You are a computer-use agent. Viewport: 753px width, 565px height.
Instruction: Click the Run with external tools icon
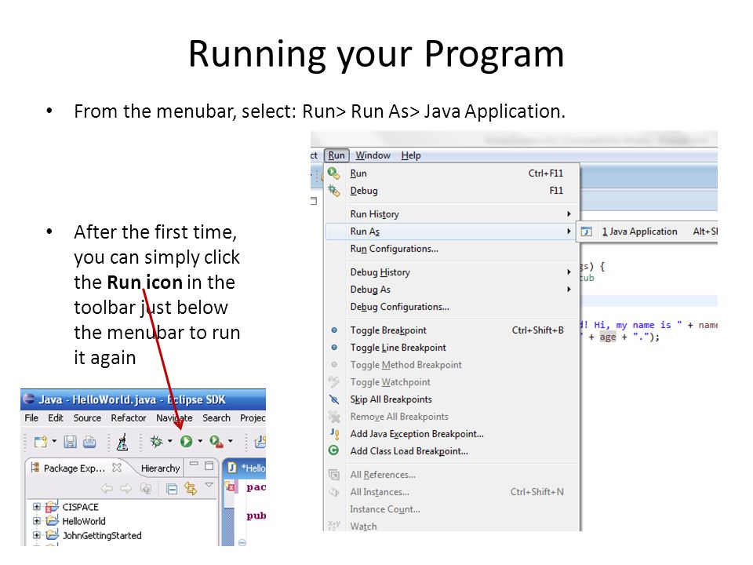[216, 441]
